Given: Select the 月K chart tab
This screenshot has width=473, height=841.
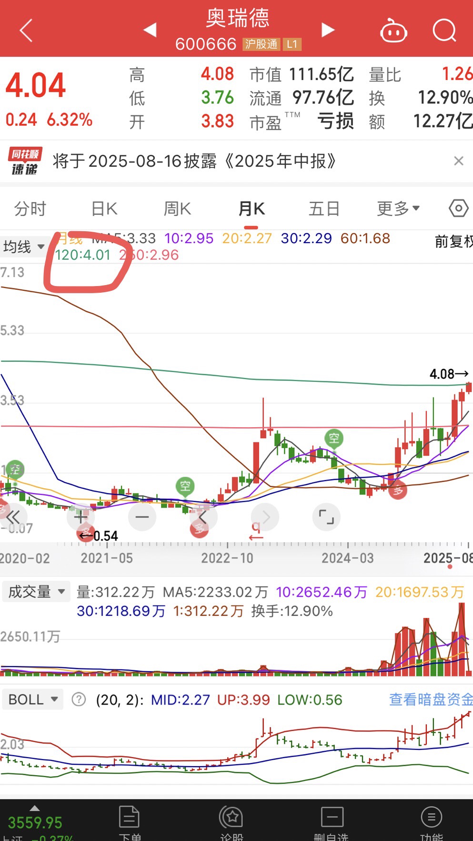Looking at the screenshot, I should pos(252,209).
